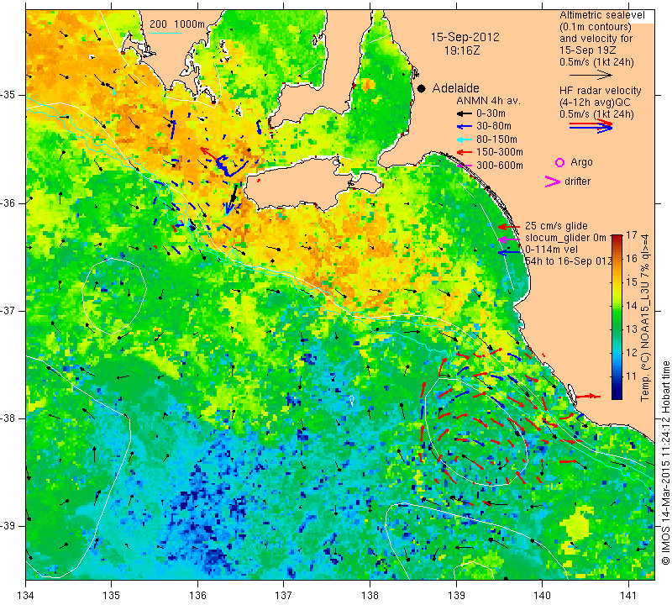The image size is (672, 605).
Task: Click the 'Temp. (°C) NOAA15_L3U' vertical colorbar title
Action: pos(645,318)
